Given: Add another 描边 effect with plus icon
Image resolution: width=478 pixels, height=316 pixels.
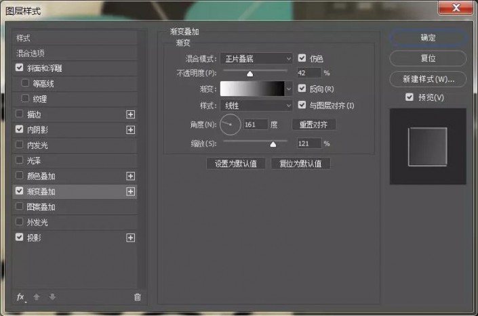Looking at the screenshot, I should (x=130, y=114).
